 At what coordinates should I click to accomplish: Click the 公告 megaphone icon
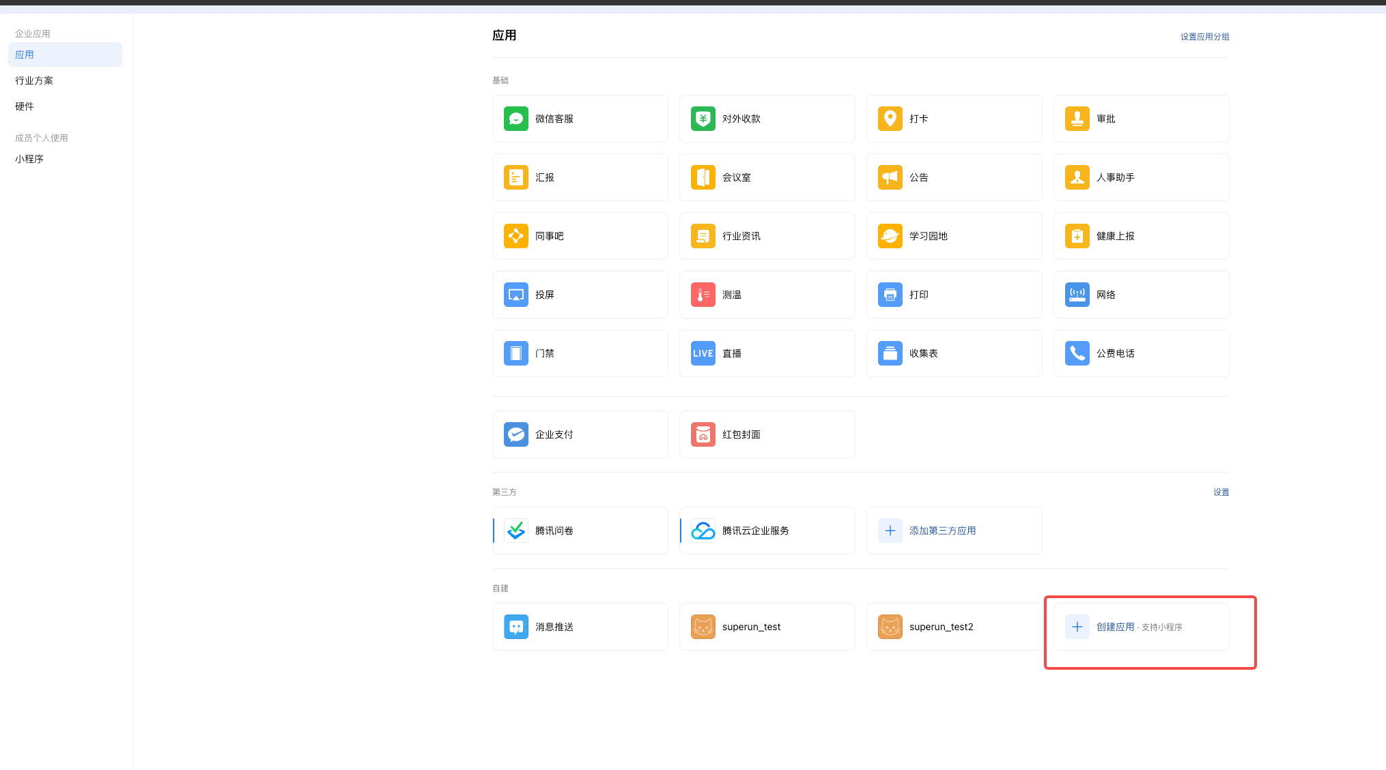point(890,177)
